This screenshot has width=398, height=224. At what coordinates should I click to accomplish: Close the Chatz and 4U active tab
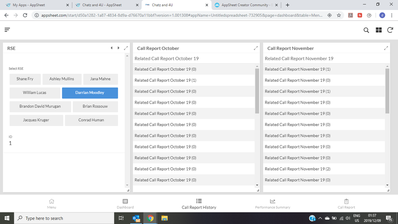point(207,5)
